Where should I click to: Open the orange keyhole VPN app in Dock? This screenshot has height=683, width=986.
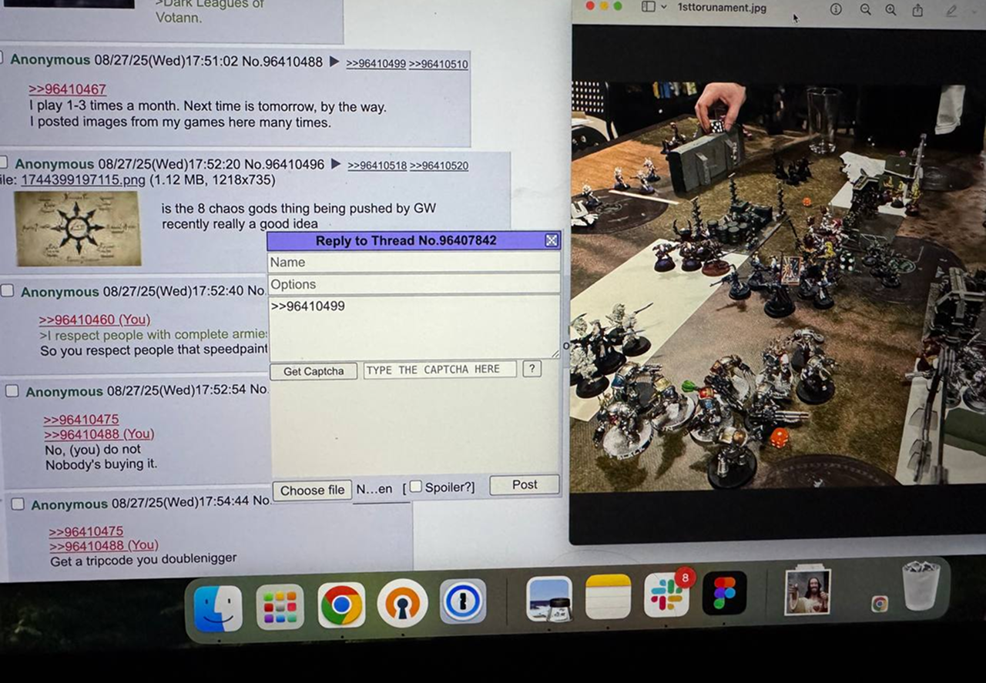[402, 604]
